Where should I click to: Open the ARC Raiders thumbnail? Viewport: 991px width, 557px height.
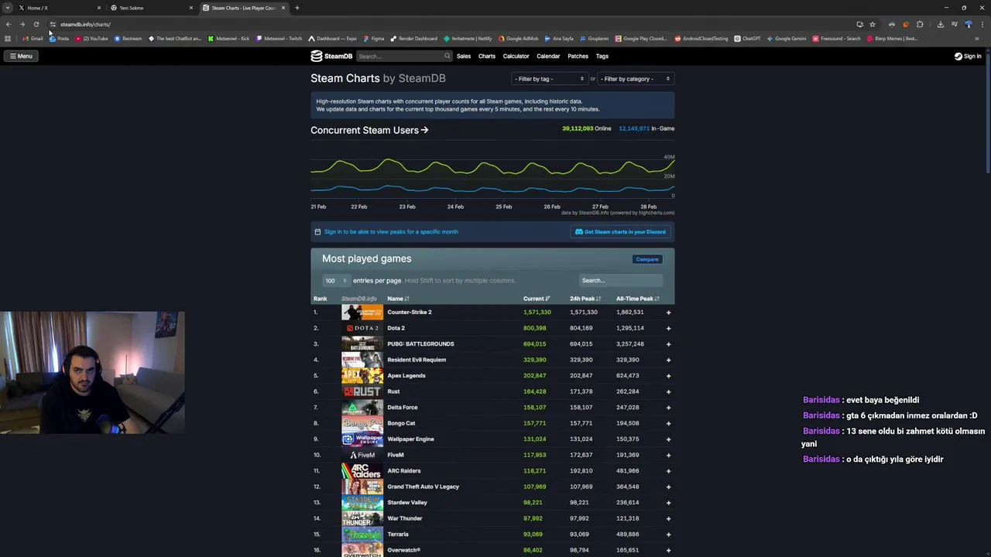362,470
